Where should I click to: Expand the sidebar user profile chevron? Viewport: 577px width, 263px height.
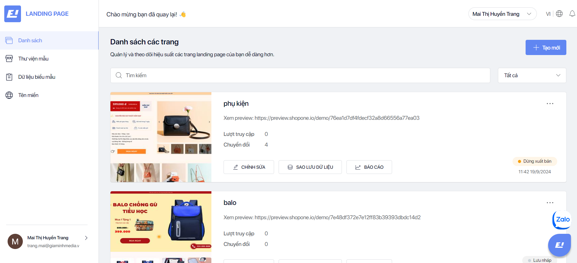86,238
